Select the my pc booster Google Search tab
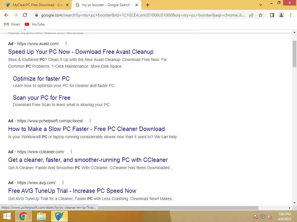The height and width of the screenshot is (222, 297). tap(106, 5)
